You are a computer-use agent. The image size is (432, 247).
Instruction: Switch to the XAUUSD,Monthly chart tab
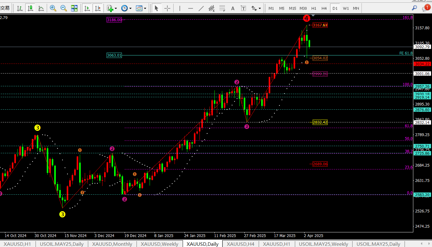pos(112,244)
